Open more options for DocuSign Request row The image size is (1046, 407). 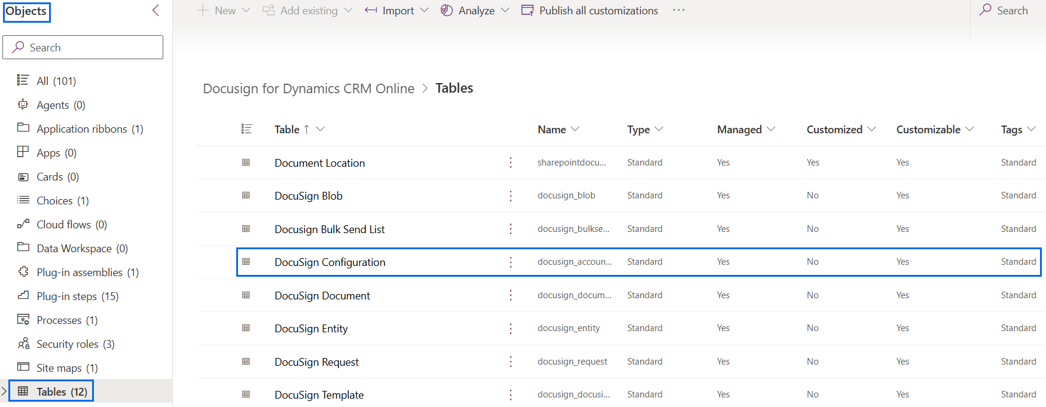511,362
